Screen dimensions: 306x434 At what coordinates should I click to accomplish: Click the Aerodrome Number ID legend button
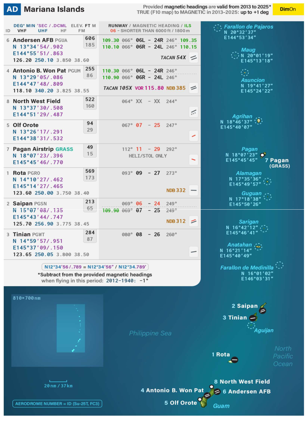(x=57, y=404)
